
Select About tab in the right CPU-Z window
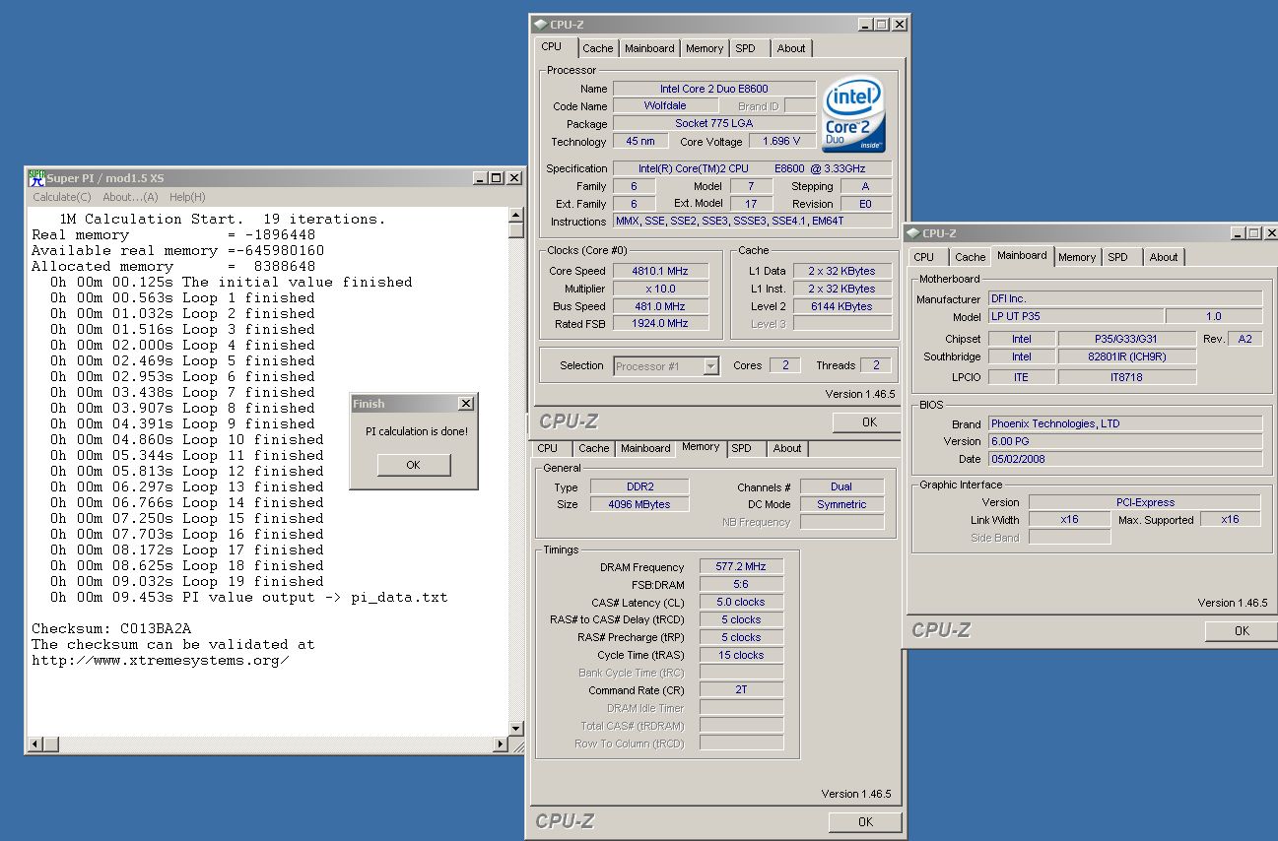pyautogui.click(x=1164, y=257)
